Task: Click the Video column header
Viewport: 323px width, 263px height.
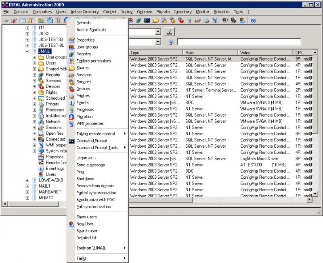Action: [x=265, y=53]
